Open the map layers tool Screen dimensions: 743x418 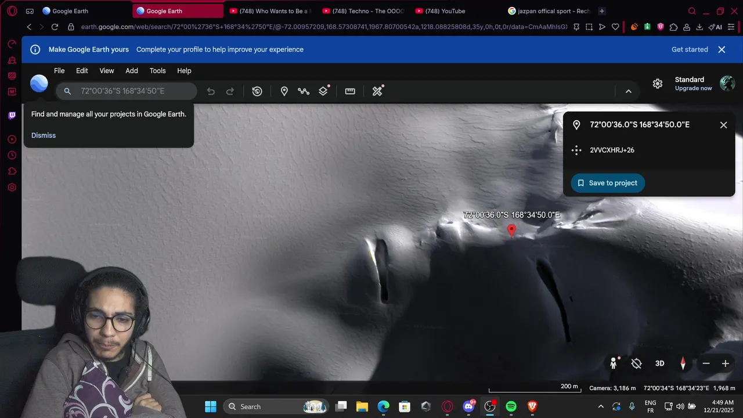point(323,91)
